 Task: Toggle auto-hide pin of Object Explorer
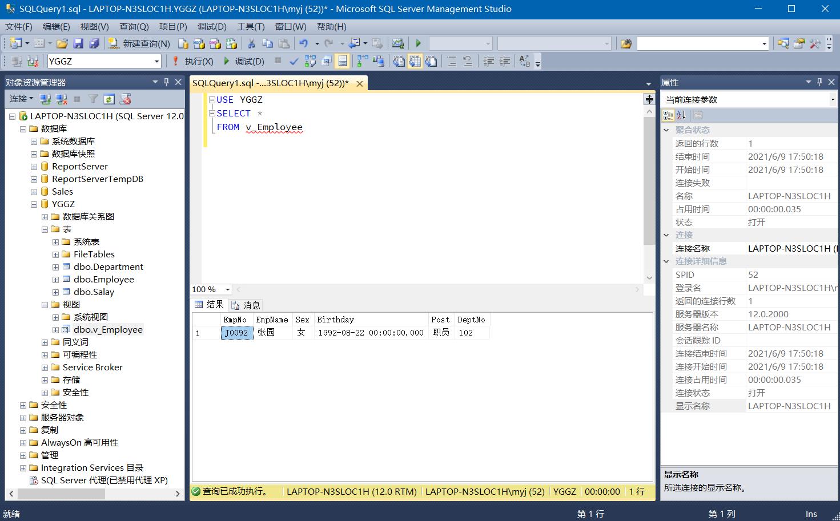166,82
